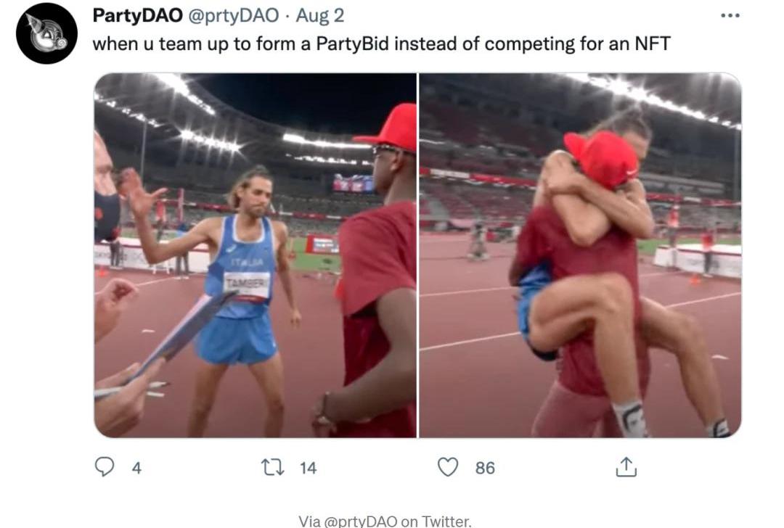Click the like count 86

(485, 468)
